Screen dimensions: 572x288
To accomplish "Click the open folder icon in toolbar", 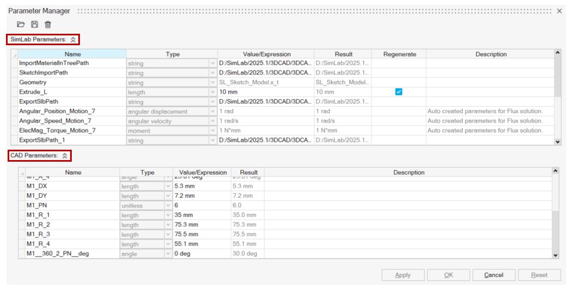I will (21, 24).
